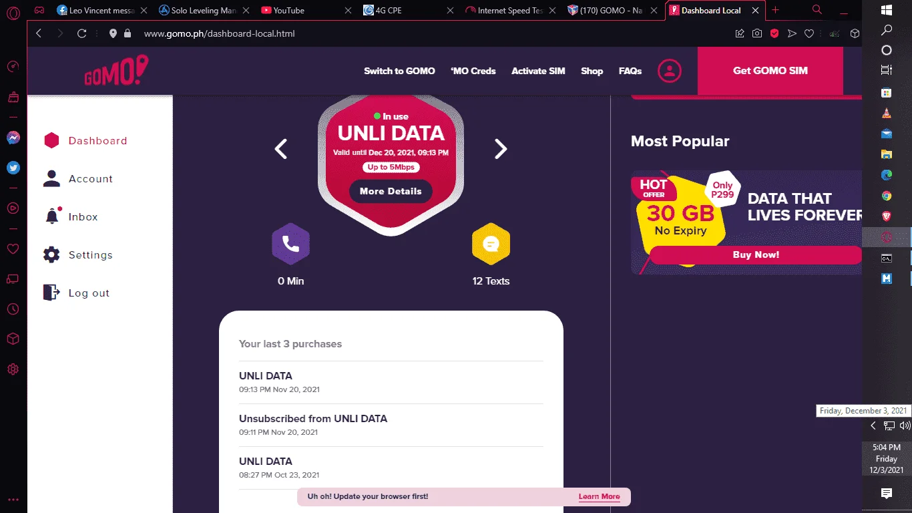
Task: Follow the Learn More update link
Action: 599,496
